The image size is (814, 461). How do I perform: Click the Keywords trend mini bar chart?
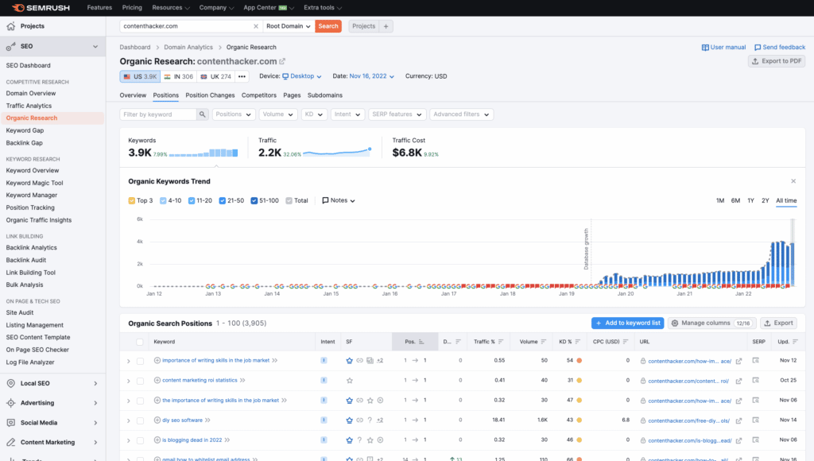[203, 153]
